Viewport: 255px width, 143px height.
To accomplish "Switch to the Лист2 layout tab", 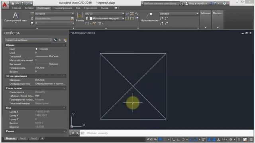I will [x=34, y=139].
